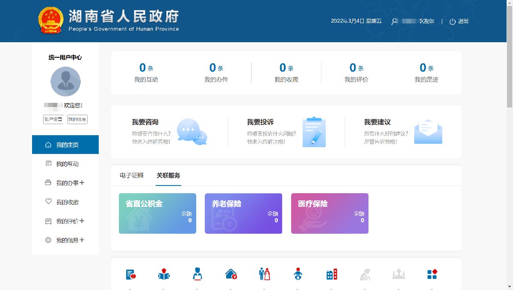The width and height of the screenshot is (513, 290).
Task: Click the 账户设置 button
Action: tap(53, 119)
